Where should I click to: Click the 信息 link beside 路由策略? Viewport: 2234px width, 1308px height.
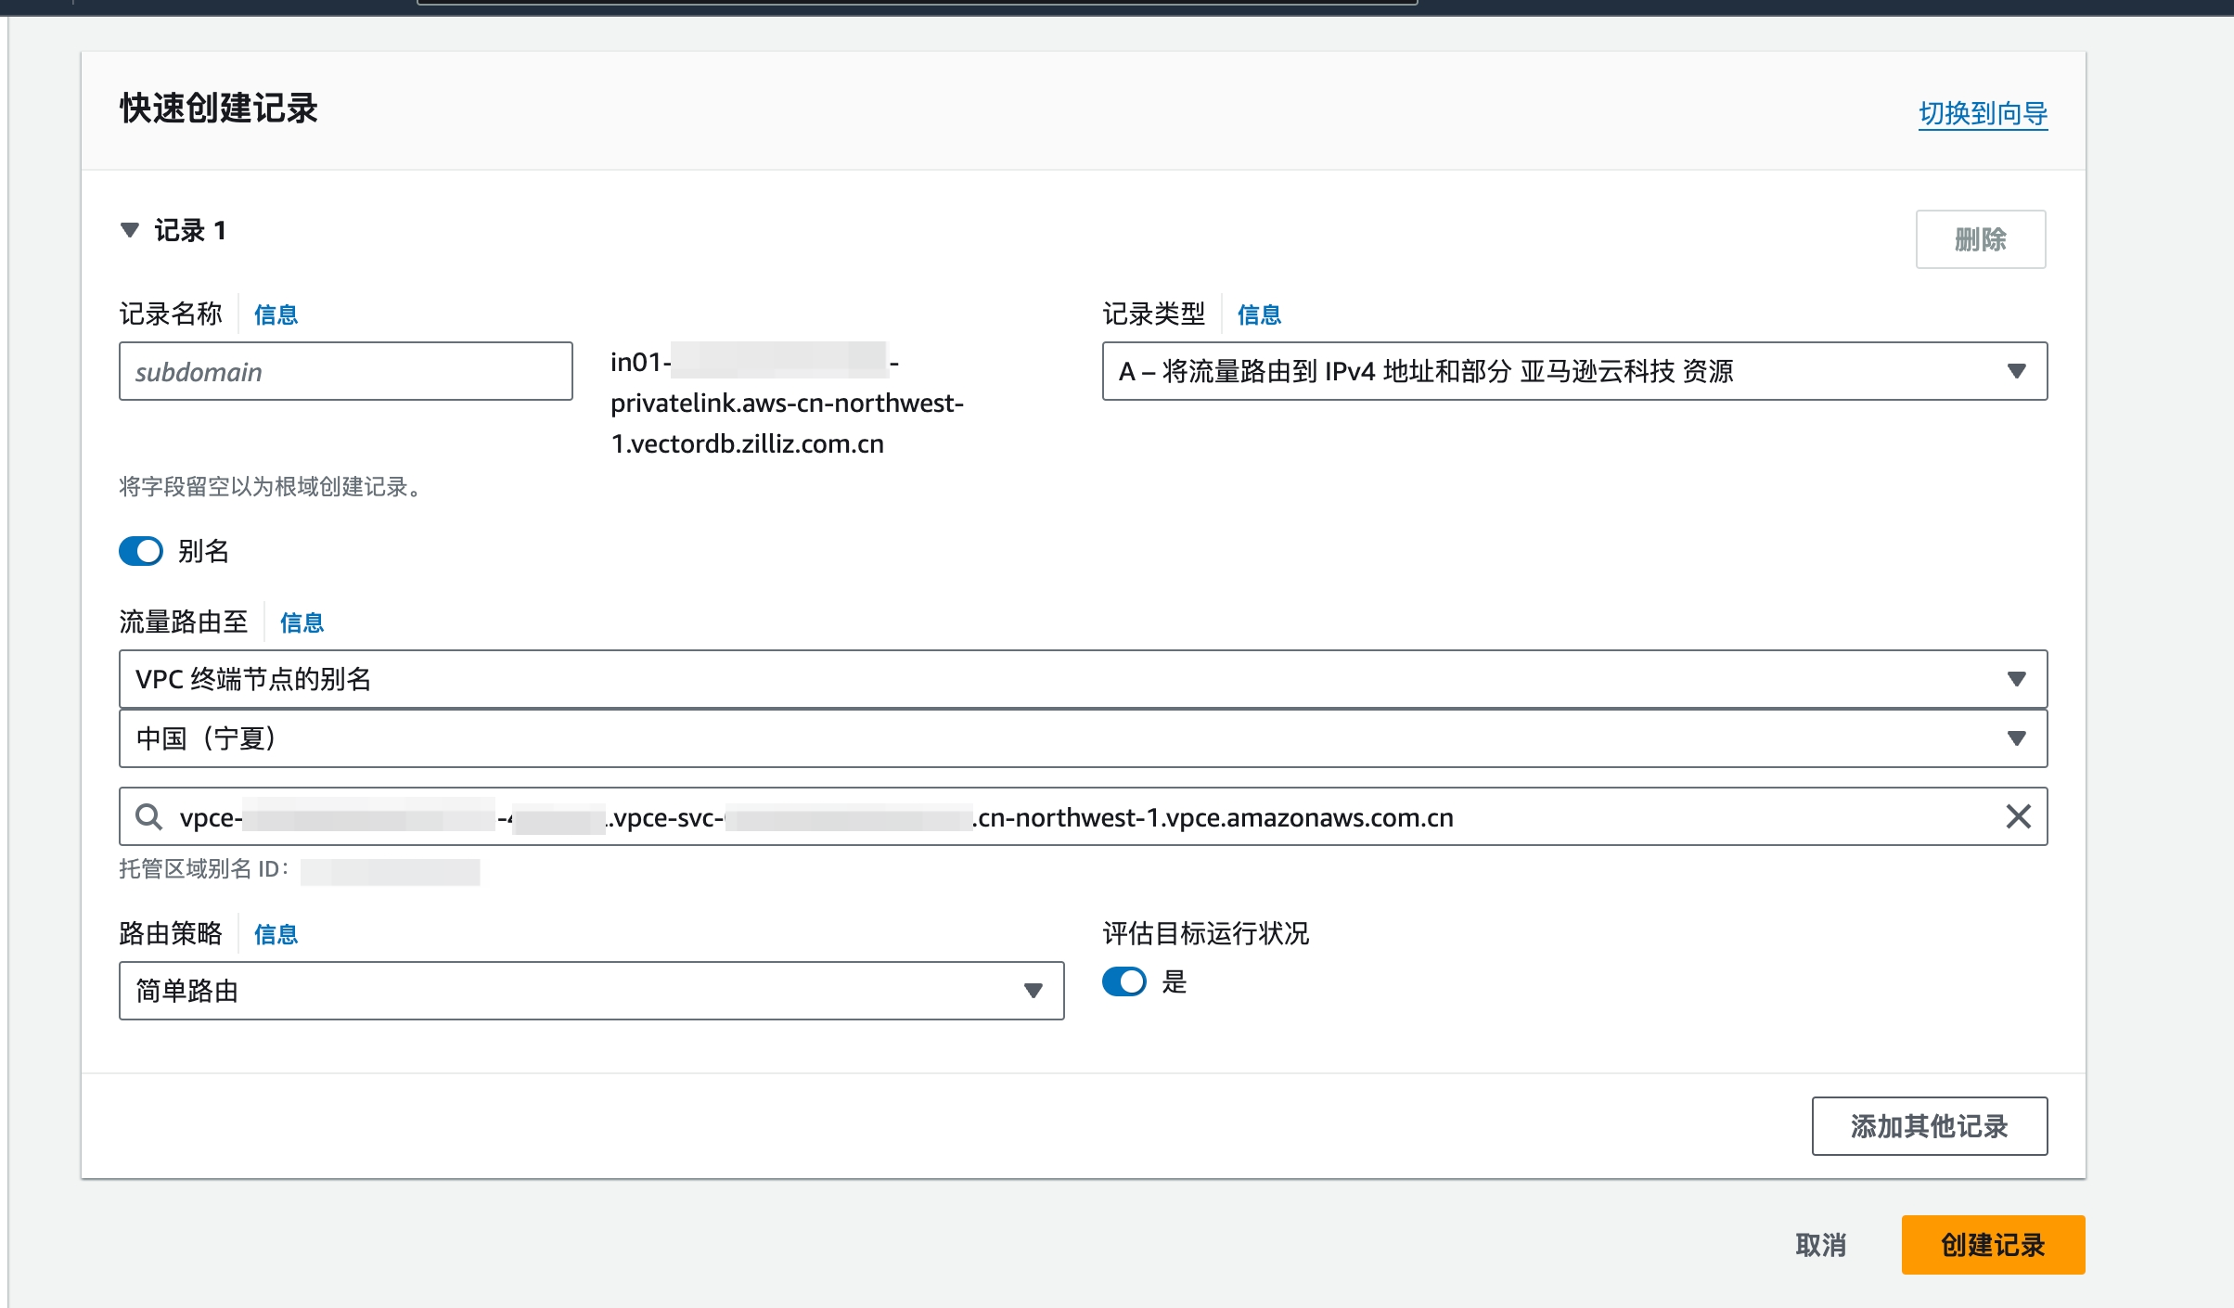point(276,935)
